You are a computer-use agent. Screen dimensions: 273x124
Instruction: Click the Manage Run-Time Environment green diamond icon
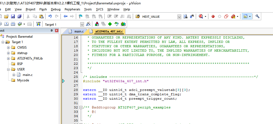point(110,24)
